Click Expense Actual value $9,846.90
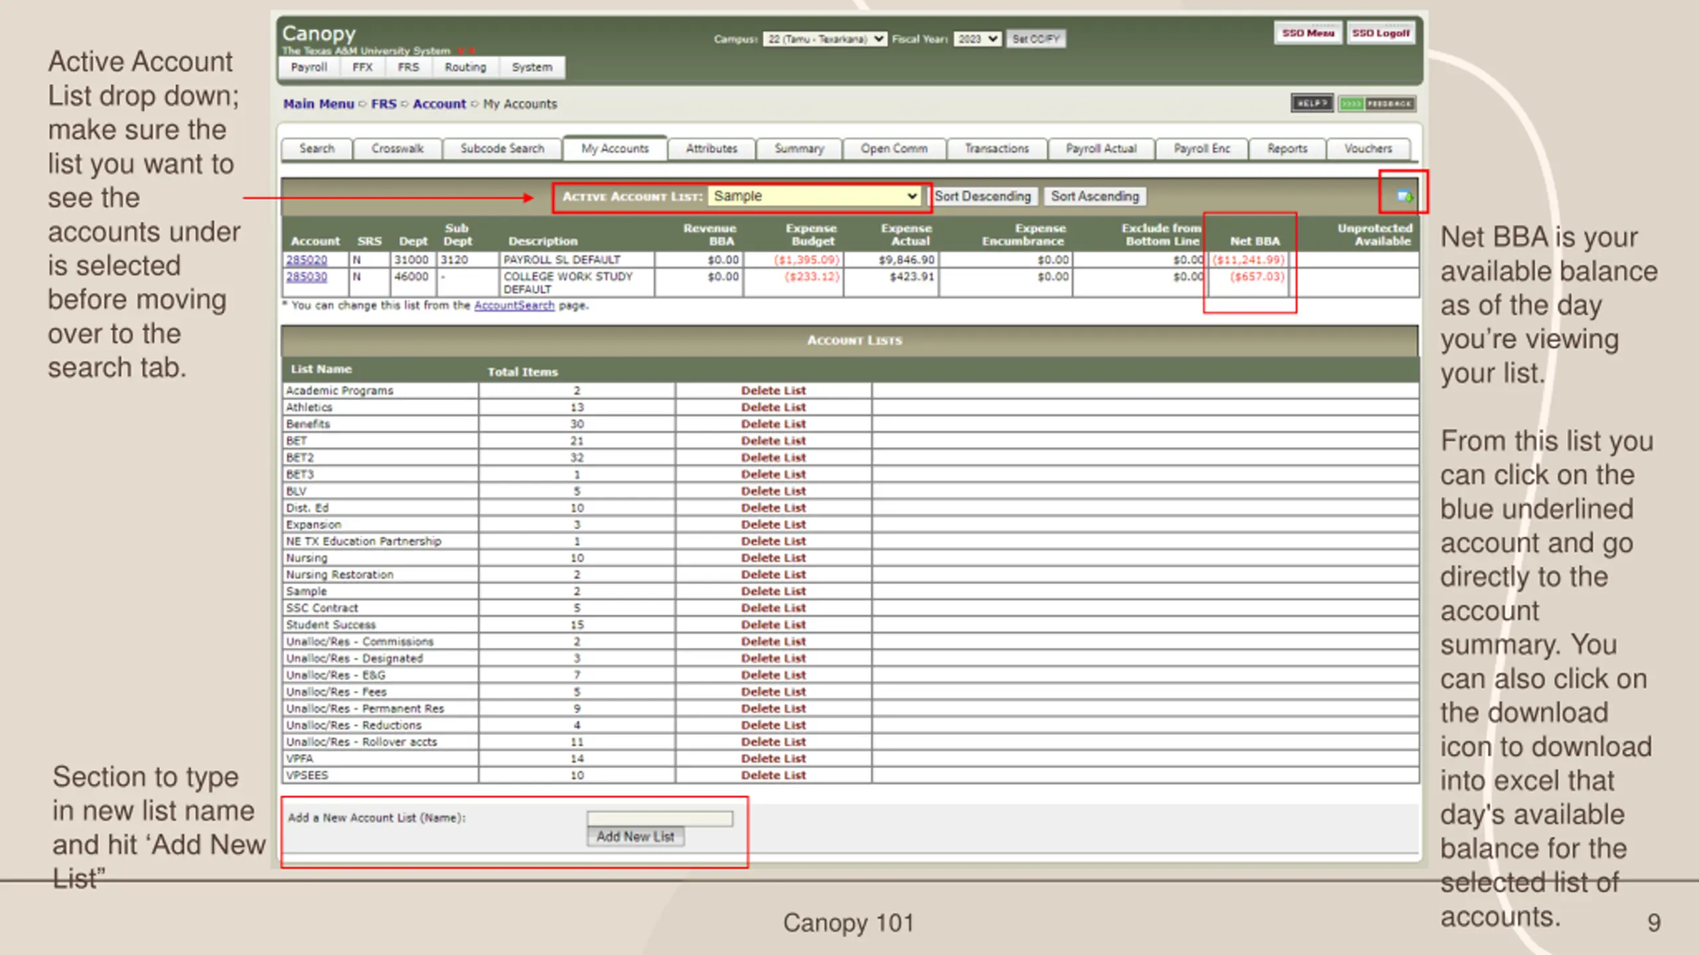This screenshot has height=955, width=1699. click(907, 259)
